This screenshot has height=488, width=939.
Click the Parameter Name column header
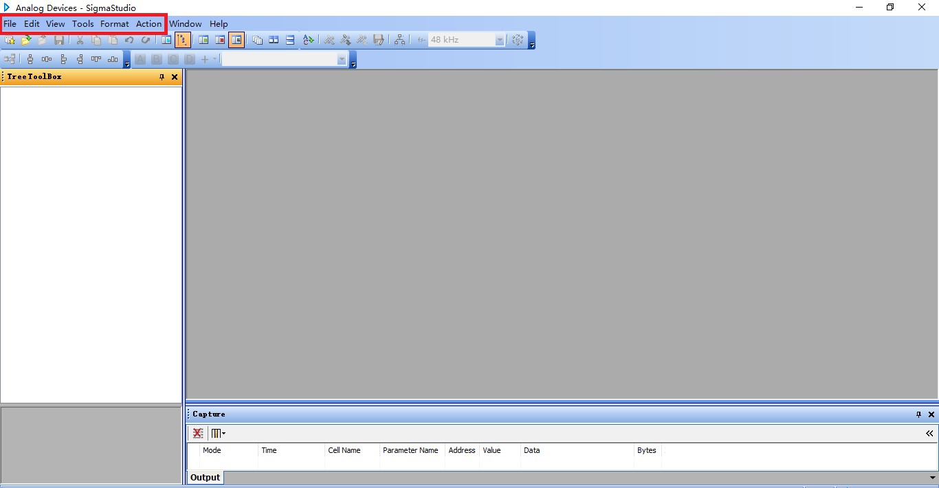tap(412, 450)
